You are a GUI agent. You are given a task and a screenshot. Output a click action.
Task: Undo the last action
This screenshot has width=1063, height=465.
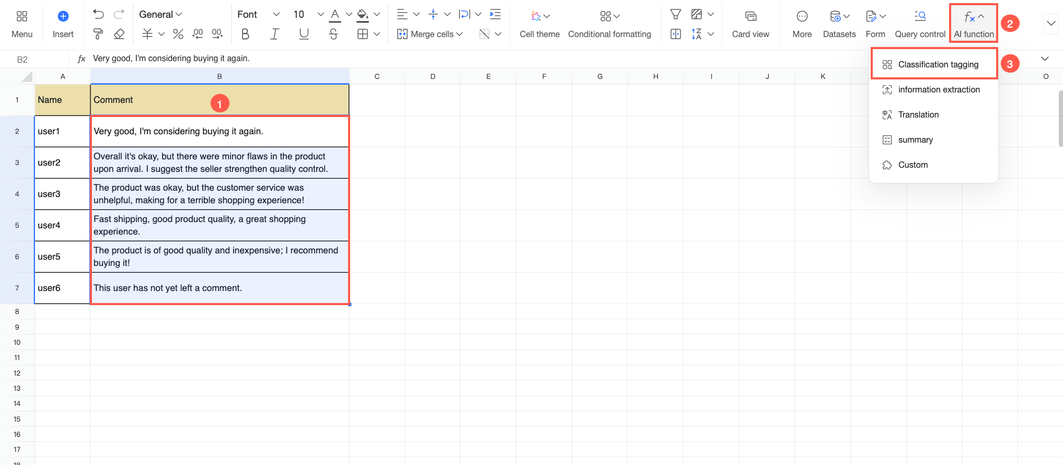click(98, 14)
